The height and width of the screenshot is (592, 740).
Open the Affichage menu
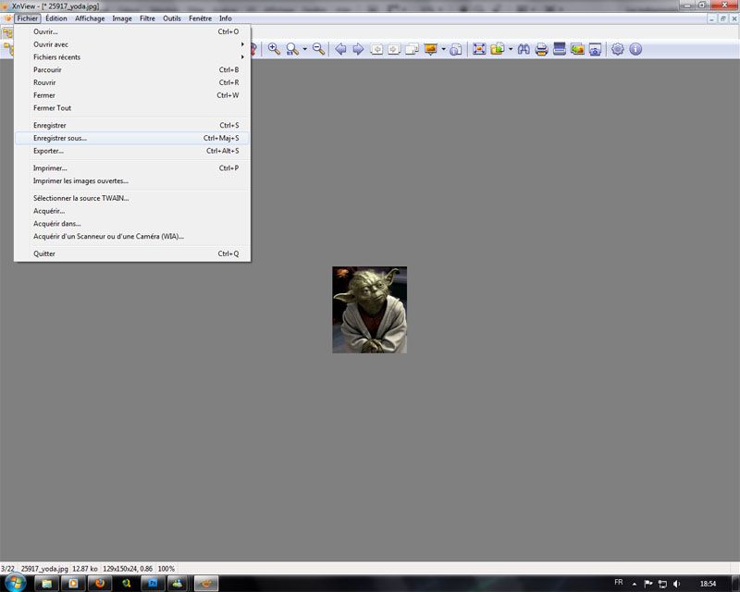tap(90, 18)
